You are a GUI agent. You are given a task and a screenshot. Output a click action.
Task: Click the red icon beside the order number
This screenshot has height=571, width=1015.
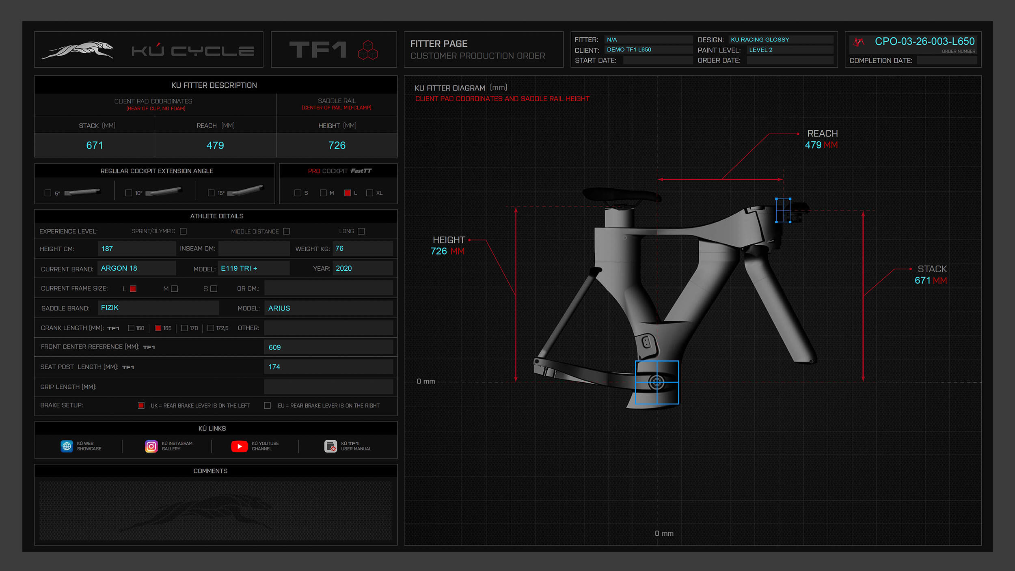[859, 42]
